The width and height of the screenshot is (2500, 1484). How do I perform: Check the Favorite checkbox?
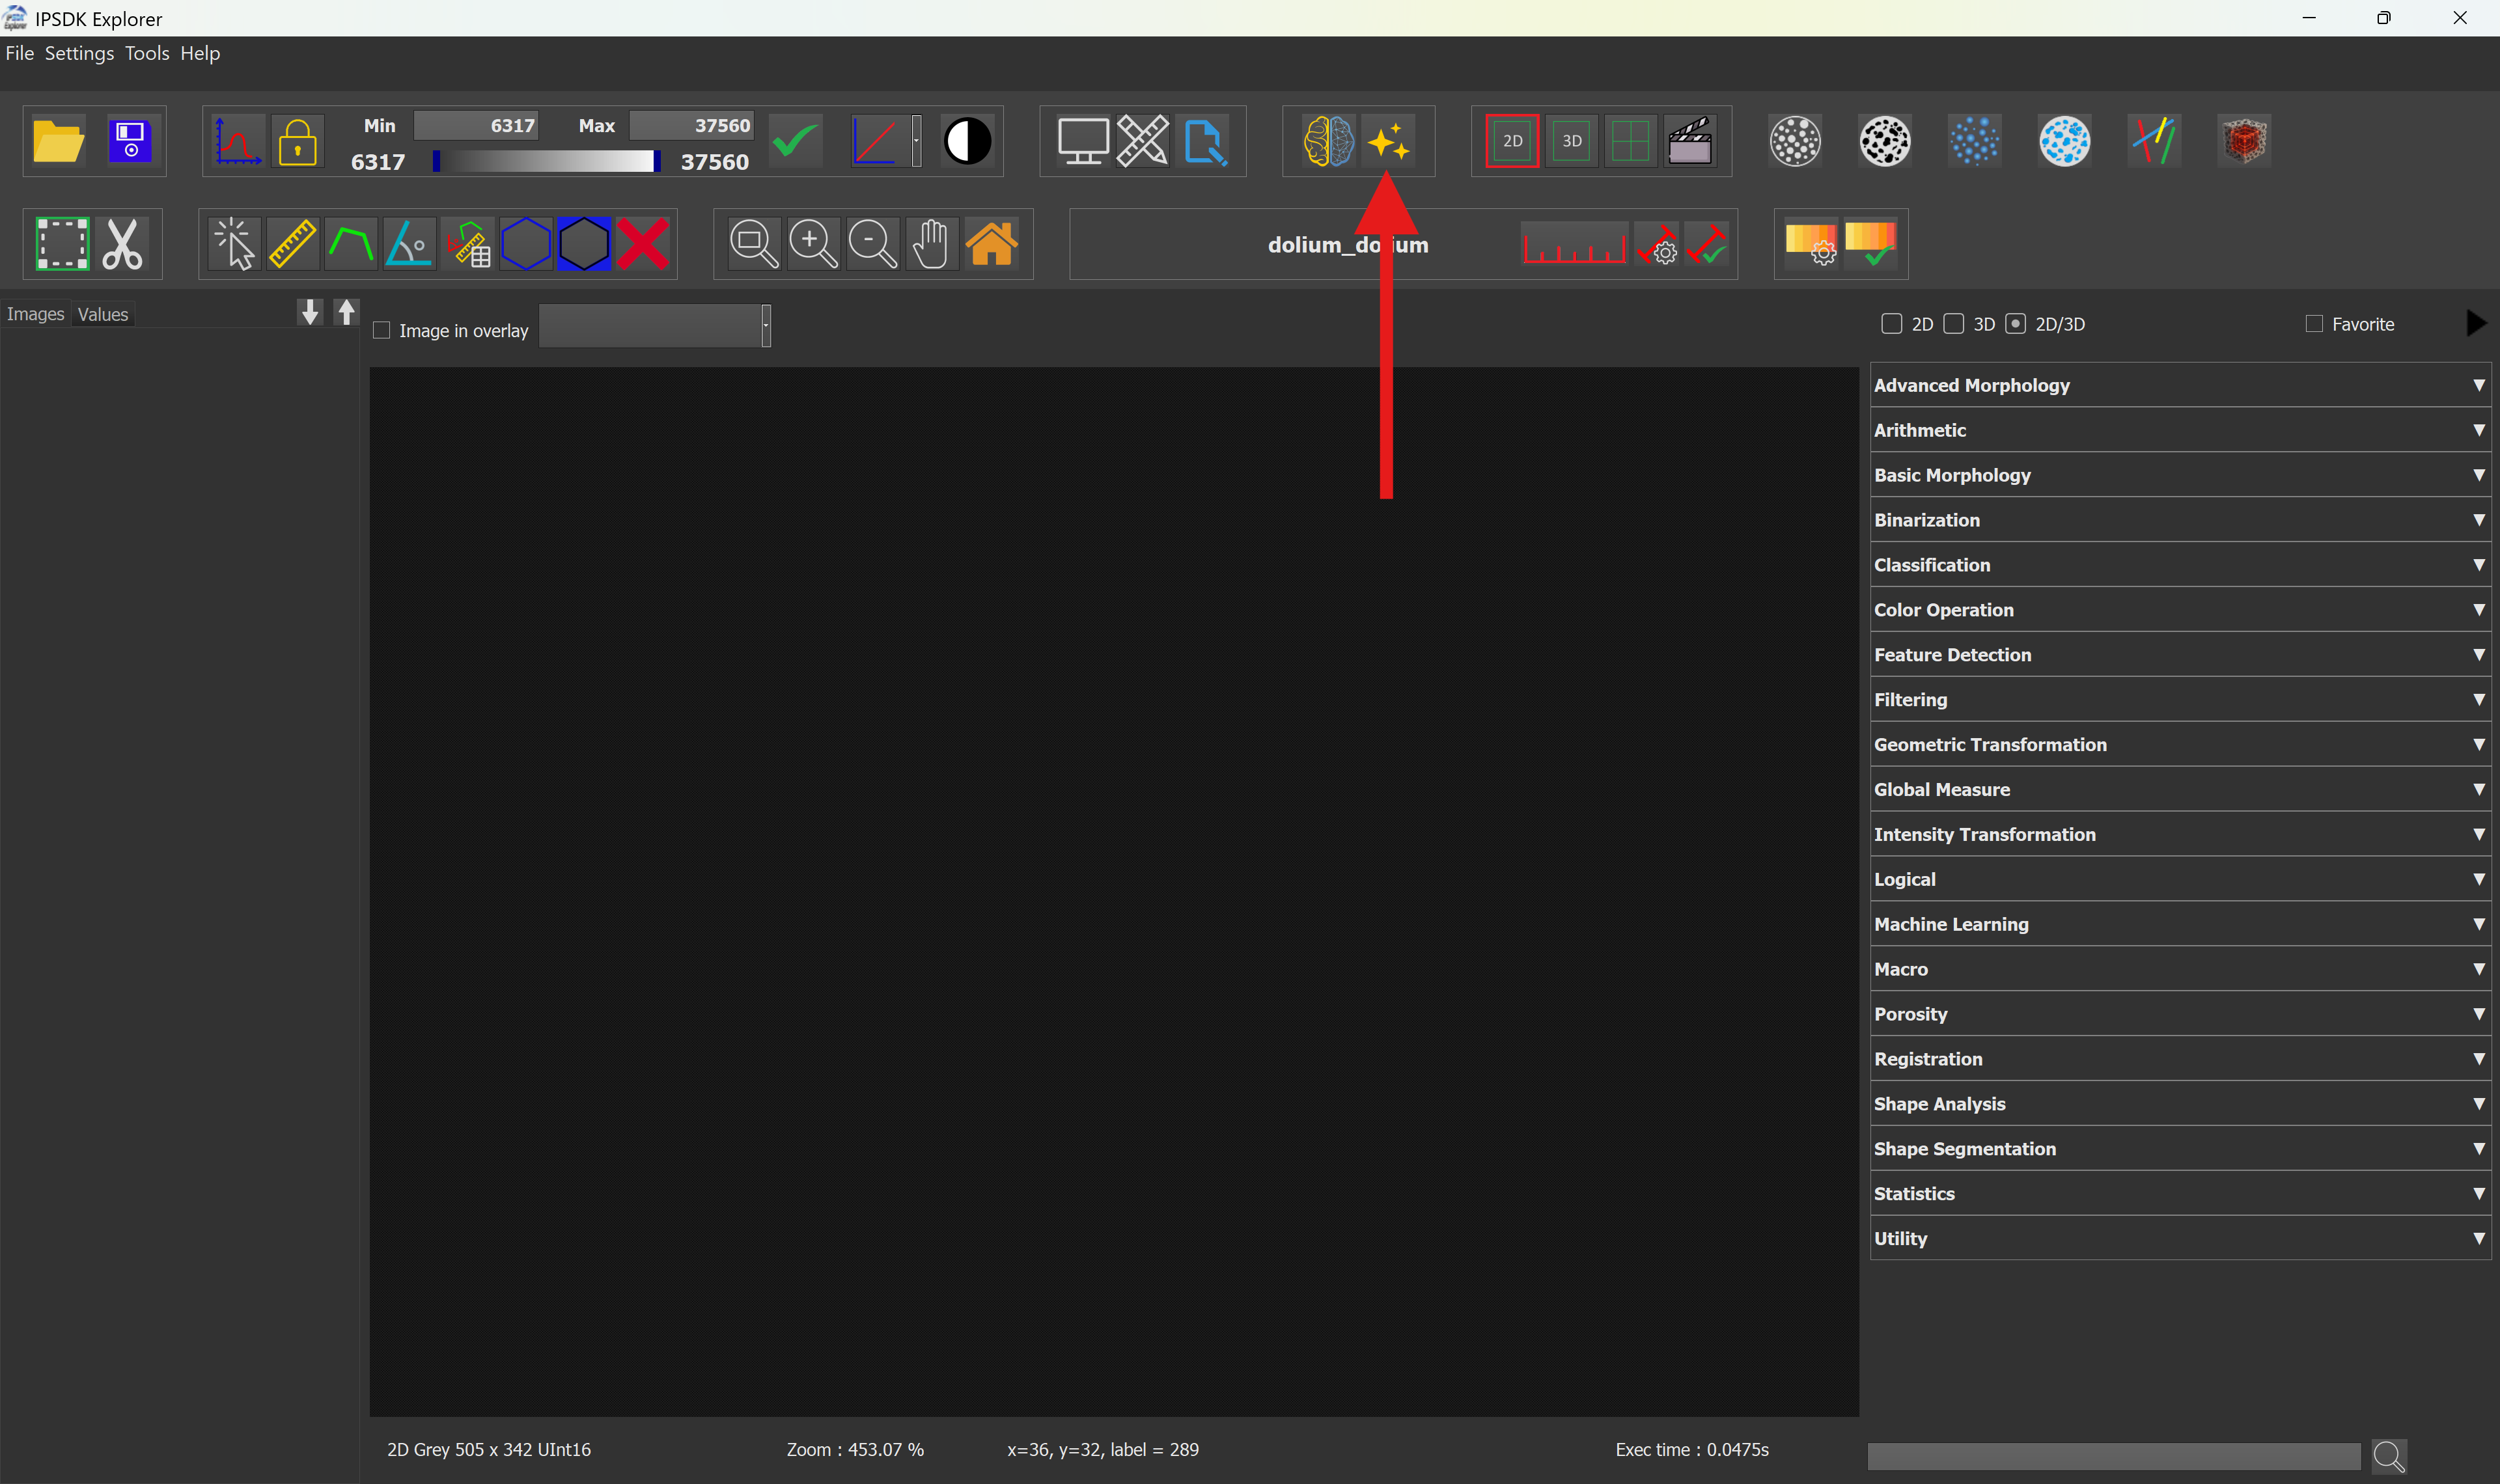tap(2313, 324)
